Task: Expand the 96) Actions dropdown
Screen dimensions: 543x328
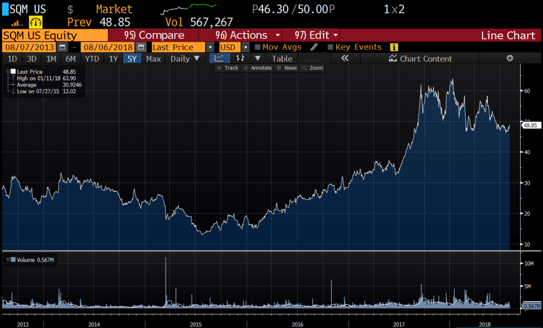Action: 278,35
